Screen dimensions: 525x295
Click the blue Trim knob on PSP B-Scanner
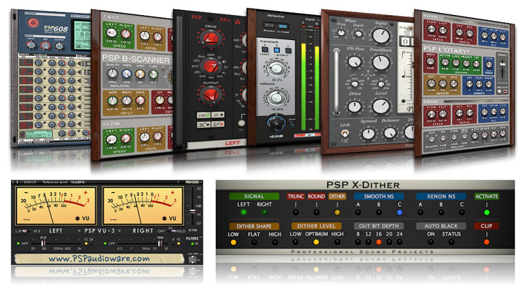(x=127, y=74)
